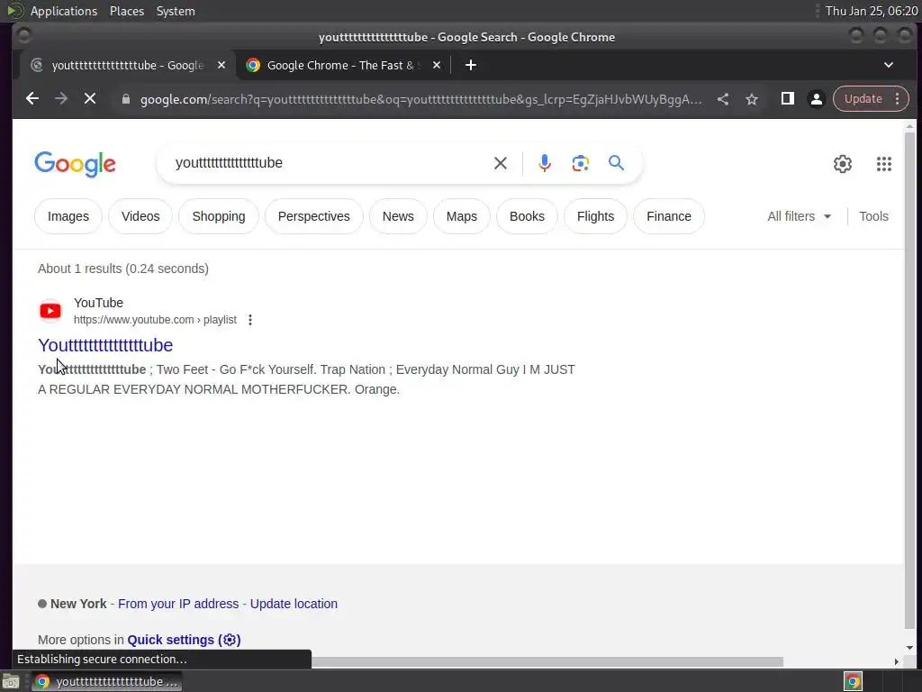Click the scroll right arrow
922x692 pixels.
tap(896, 662)
